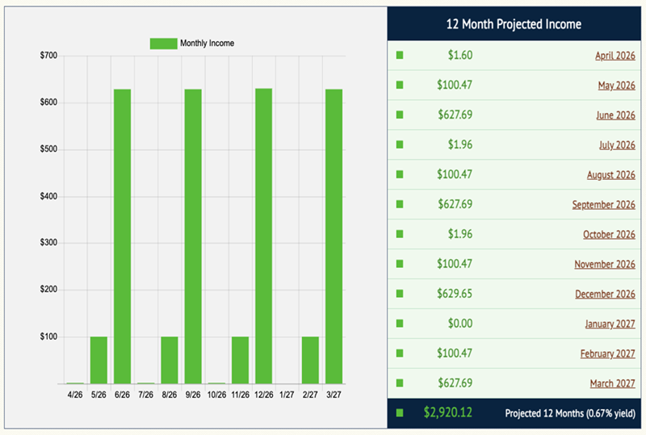Select the 5/26 bar in chart

tap(99, 360)
